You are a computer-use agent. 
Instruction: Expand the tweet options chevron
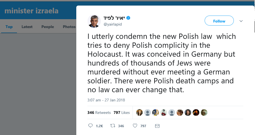241,21
